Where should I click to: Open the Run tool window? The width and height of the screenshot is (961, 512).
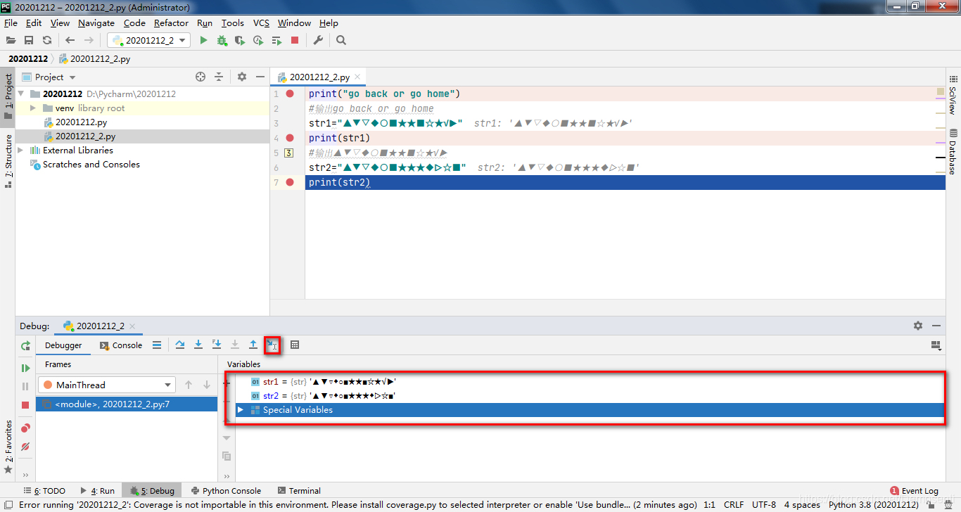coord(97,491)
